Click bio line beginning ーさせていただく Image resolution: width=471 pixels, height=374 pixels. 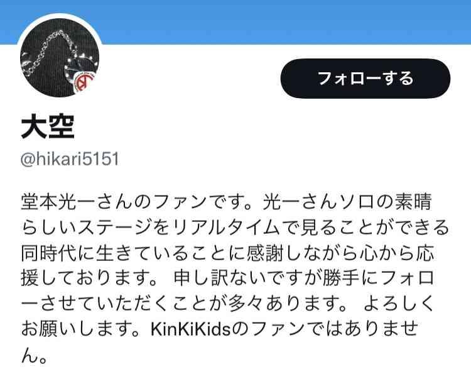click(228, 304)
